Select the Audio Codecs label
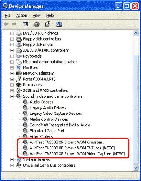Viewport: 141px width, 181px height. tap(42, 102)
